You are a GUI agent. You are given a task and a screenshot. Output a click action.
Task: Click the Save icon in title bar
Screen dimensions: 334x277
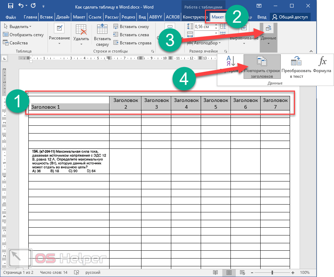click(10, 6)
